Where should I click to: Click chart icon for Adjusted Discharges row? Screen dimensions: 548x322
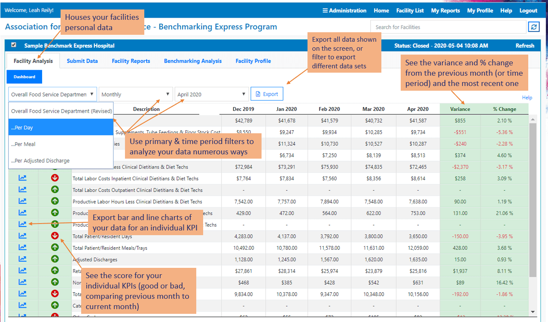click(22, 259)
